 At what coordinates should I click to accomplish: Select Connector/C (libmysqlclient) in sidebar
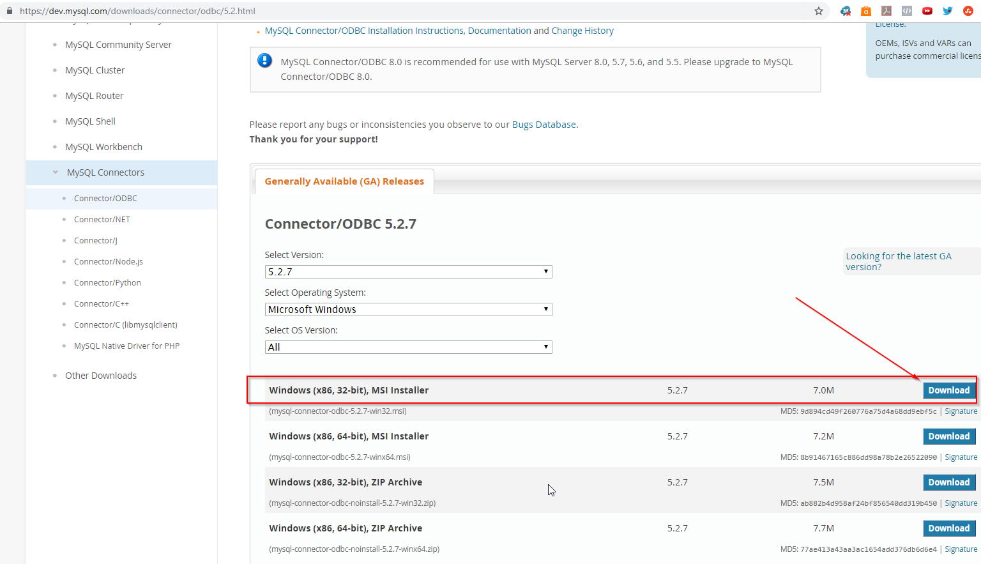[126, 325]
